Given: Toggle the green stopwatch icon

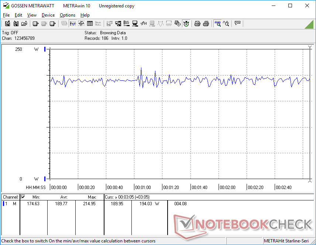Looking at the screenshot, I should tap(186, 24).
